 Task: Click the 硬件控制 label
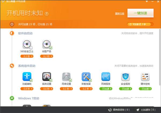pyautogui.click(x=145, y=84)
